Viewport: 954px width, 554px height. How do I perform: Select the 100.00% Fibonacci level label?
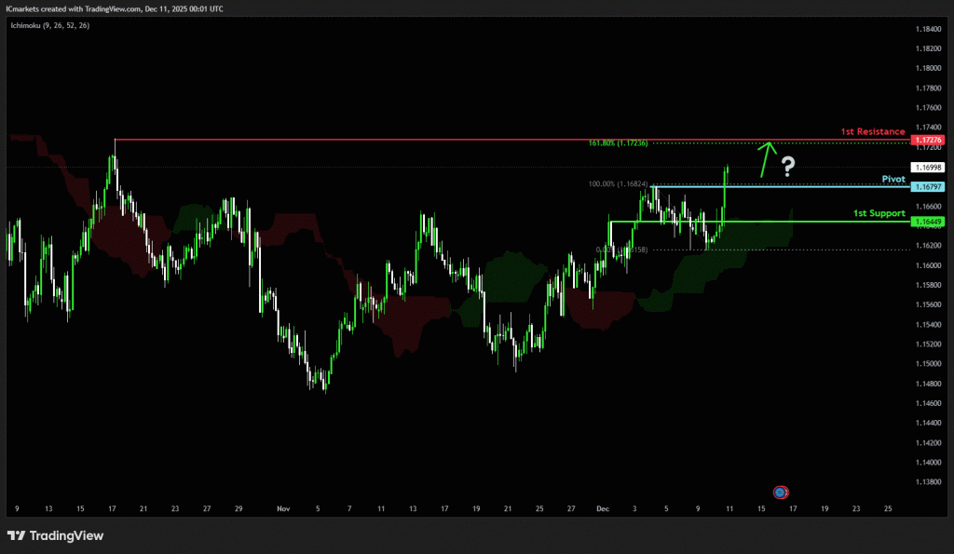[618, 184]
